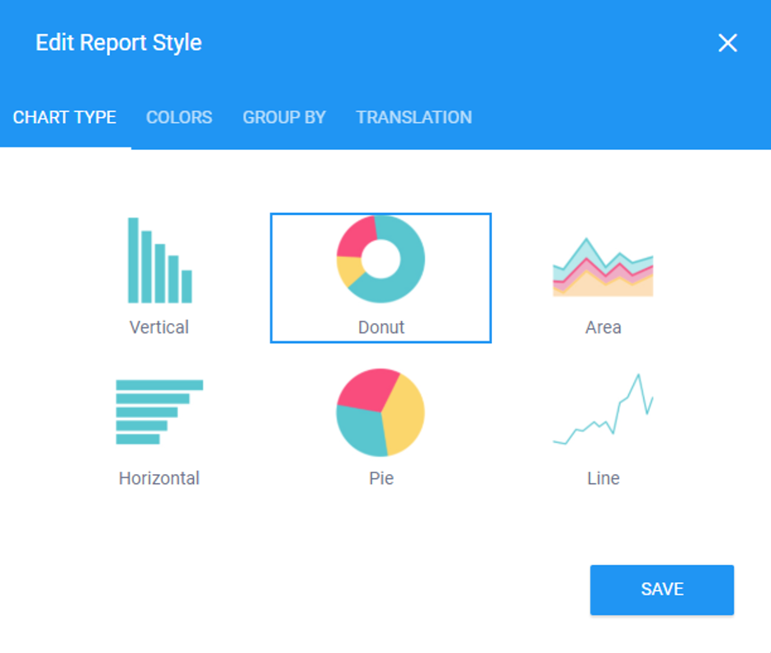The width and height of the screenshot is (771, 653).
Task: Click the "Horizontal" text label
Action: (x=159, y=478)
